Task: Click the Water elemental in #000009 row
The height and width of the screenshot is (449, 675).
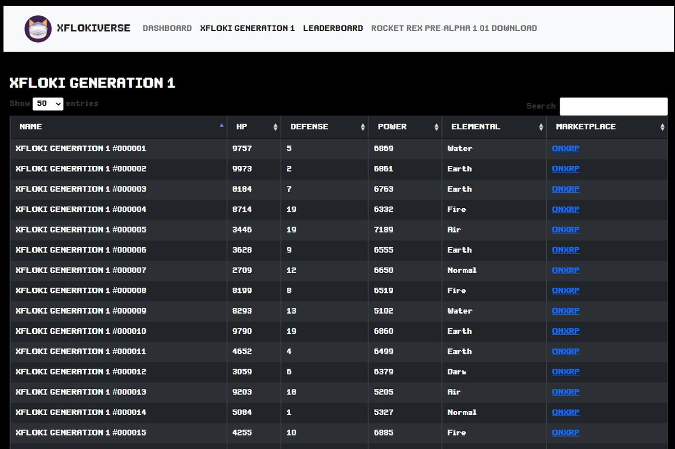Action: click(460, 311)
